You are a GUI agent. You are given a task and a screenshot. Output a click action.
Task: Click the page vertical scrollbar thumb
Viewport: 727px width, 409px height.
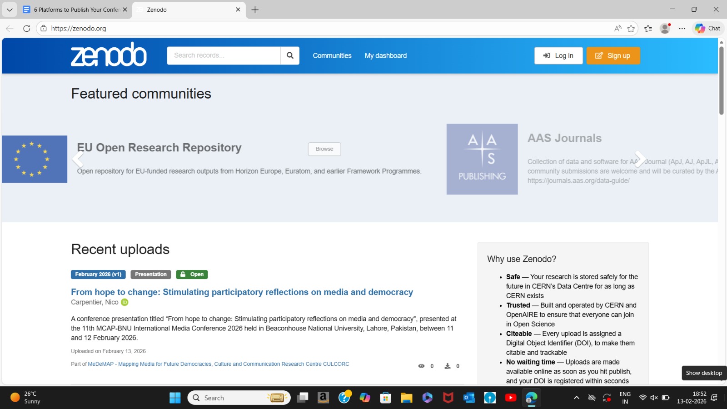721,80
